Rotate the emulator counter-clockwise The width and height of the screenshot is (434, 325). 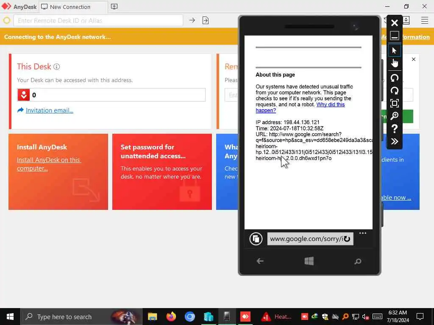[395, 78]
